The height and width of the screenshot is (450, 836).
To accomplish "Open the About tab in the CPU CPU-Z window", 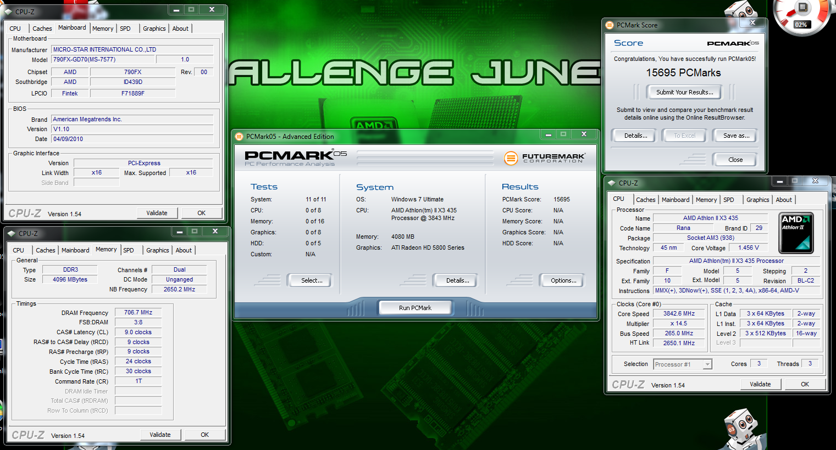I will pyautogui.click(x=784, y=200).
